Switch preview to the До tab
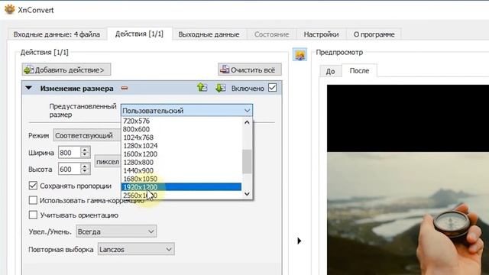 pos(331,71)
